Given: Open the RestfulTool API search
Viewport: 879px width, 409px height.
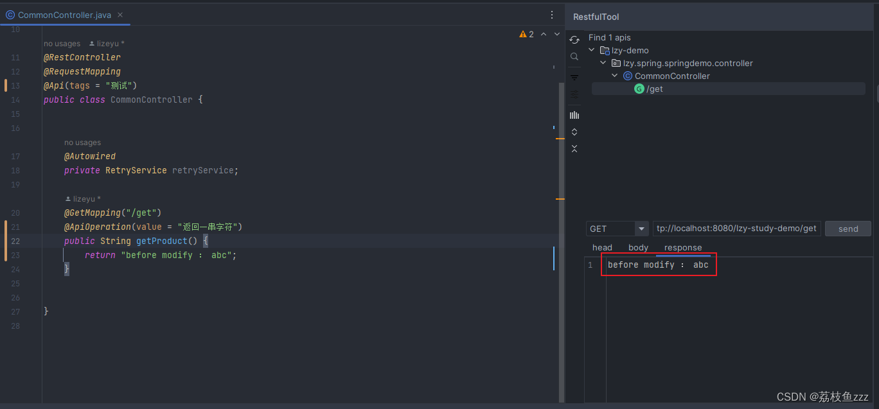Looking at the screenshot, I should 574,57.
